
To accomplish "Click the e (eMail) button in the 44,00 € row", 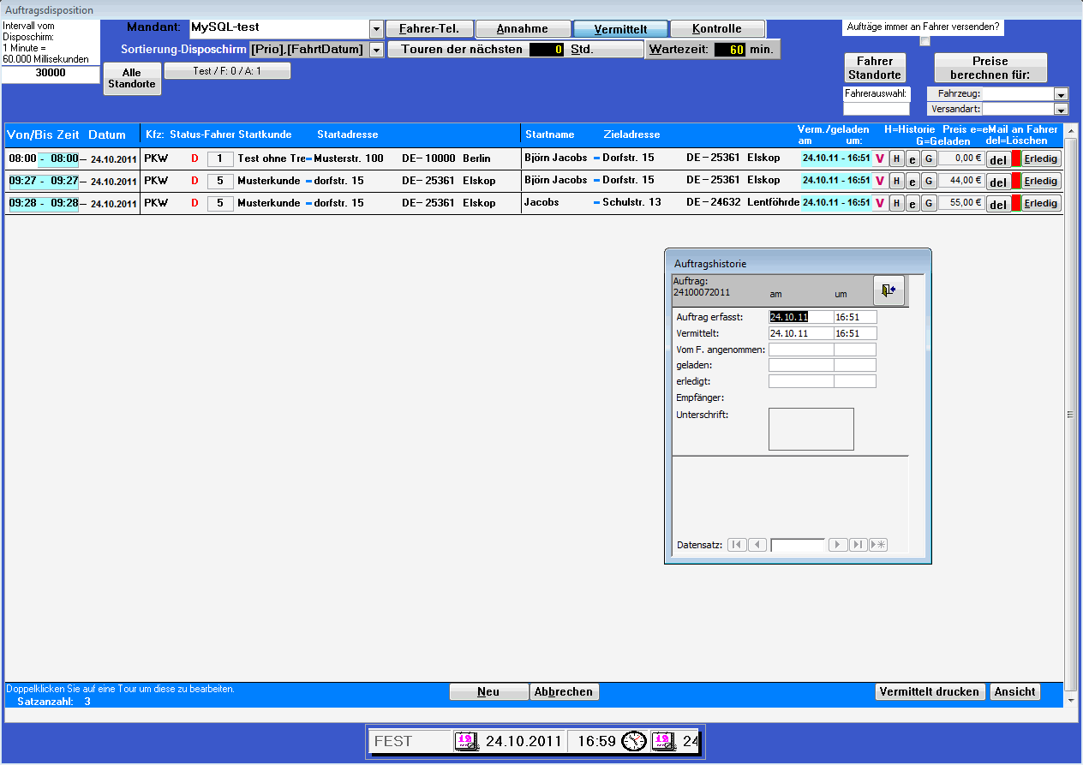I will tap(912, 181).
